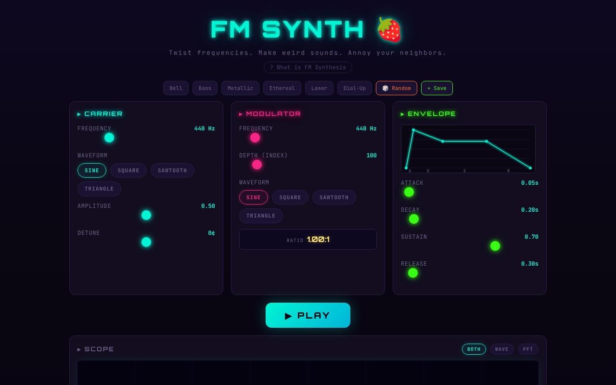Click the Save button to store the patch

coord(436,88)
